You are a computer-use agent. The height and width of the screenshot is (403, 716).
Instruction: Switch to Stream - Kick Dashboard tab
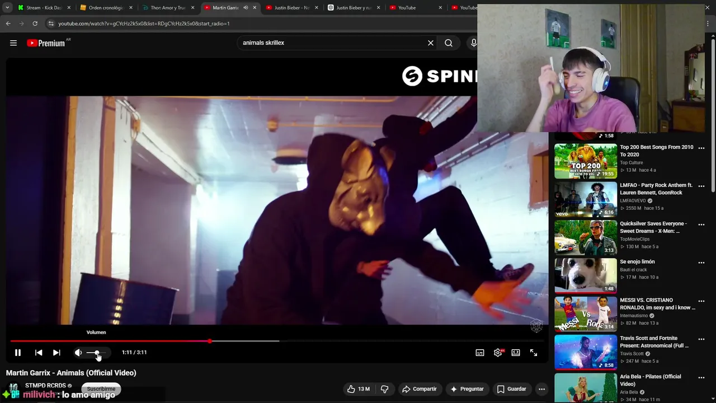[43, 8]
